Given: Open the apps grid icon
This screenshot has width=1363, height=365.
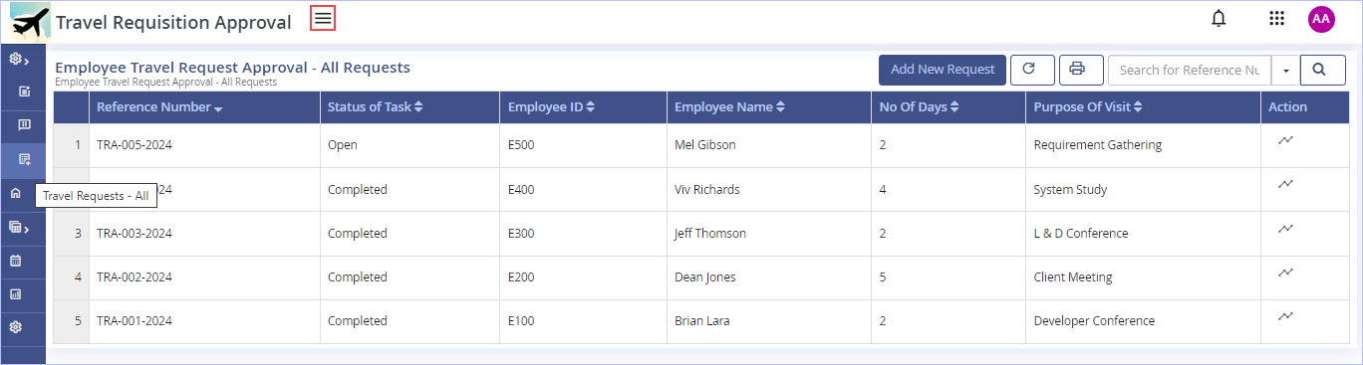Looking at the screenshot, I should 1276,18.
